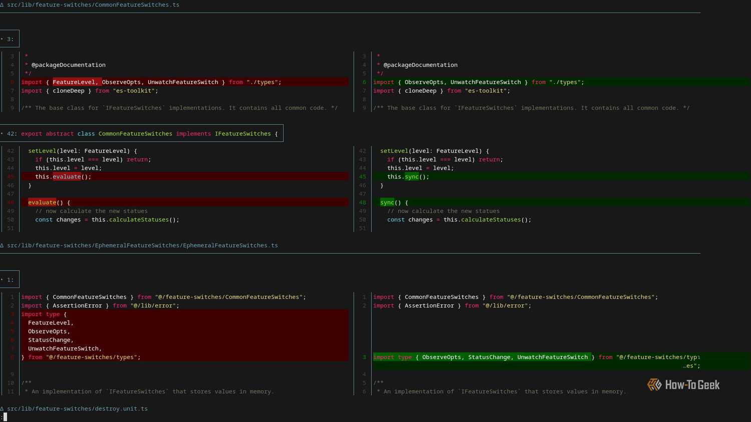Select the '3:' hunk header box

(10, 38)
